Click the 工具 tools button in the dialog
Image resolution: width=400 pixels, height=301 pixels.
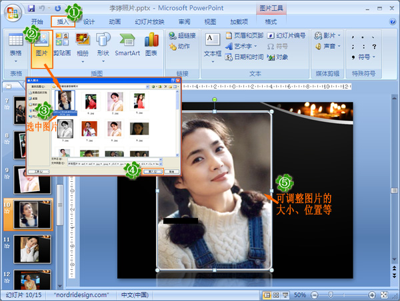[x=39, y=172]
